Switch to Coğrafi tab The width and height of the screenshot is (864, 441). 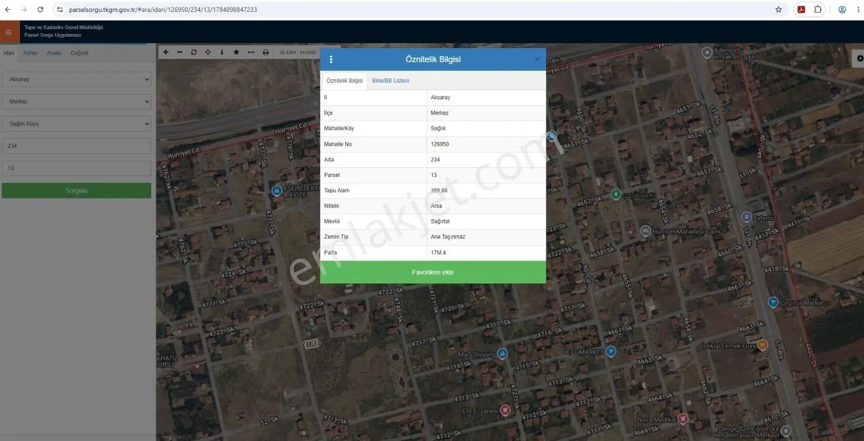point(79,53)
